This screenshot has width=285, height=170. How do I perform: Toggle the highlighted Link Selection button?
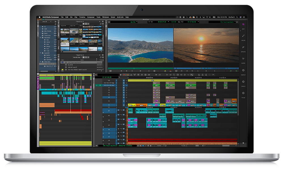tap(192, 75)
